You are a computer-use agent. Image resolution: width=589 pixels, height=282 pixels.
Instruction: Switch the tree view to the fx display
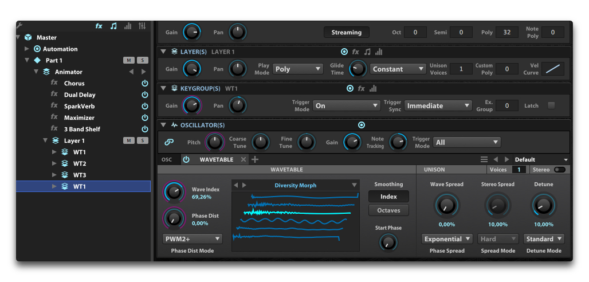pyautogui.click(x=99, y=26)
